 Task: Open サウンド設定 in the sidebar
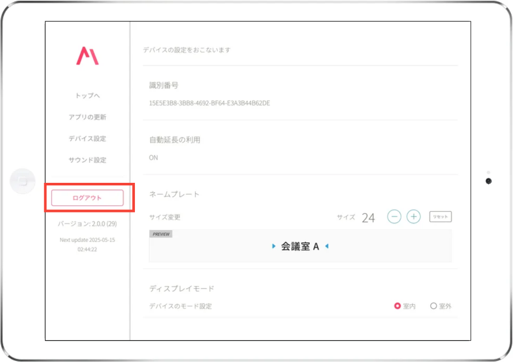87,160
